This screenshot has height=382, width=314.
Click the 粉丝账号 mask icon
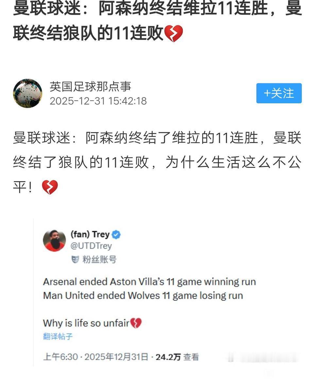coord(75,259)
